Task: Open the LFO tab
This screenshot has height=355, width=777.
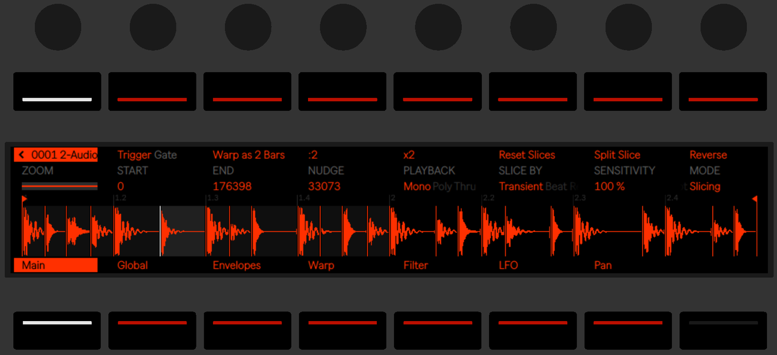Action: coord(508,266)
